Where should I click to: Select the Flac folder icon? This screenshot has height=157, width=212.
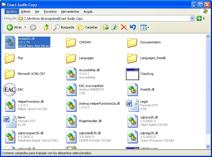[10, 58]
